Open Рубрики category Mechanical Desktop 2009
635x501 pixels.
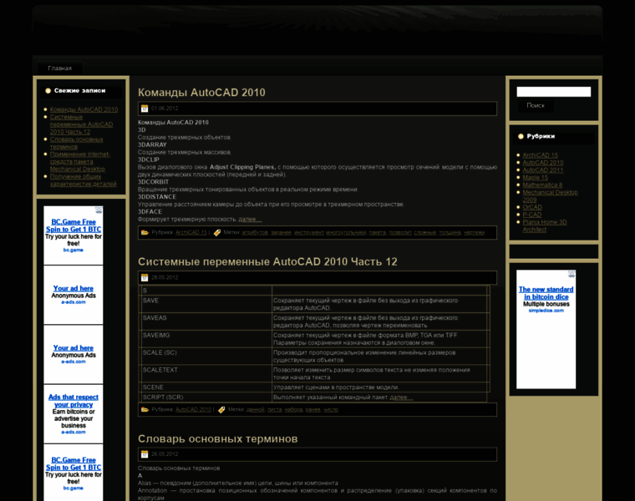pos(550,196)
